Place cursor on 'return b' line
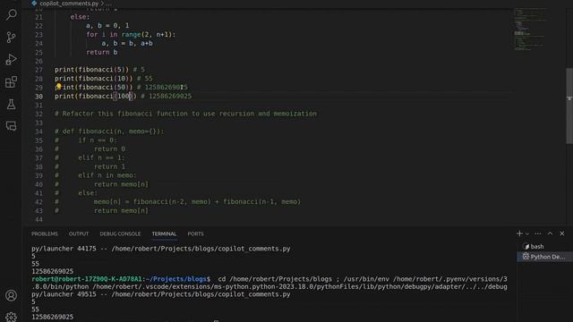Viewport: 573px width, 322px height. point(102,52)
